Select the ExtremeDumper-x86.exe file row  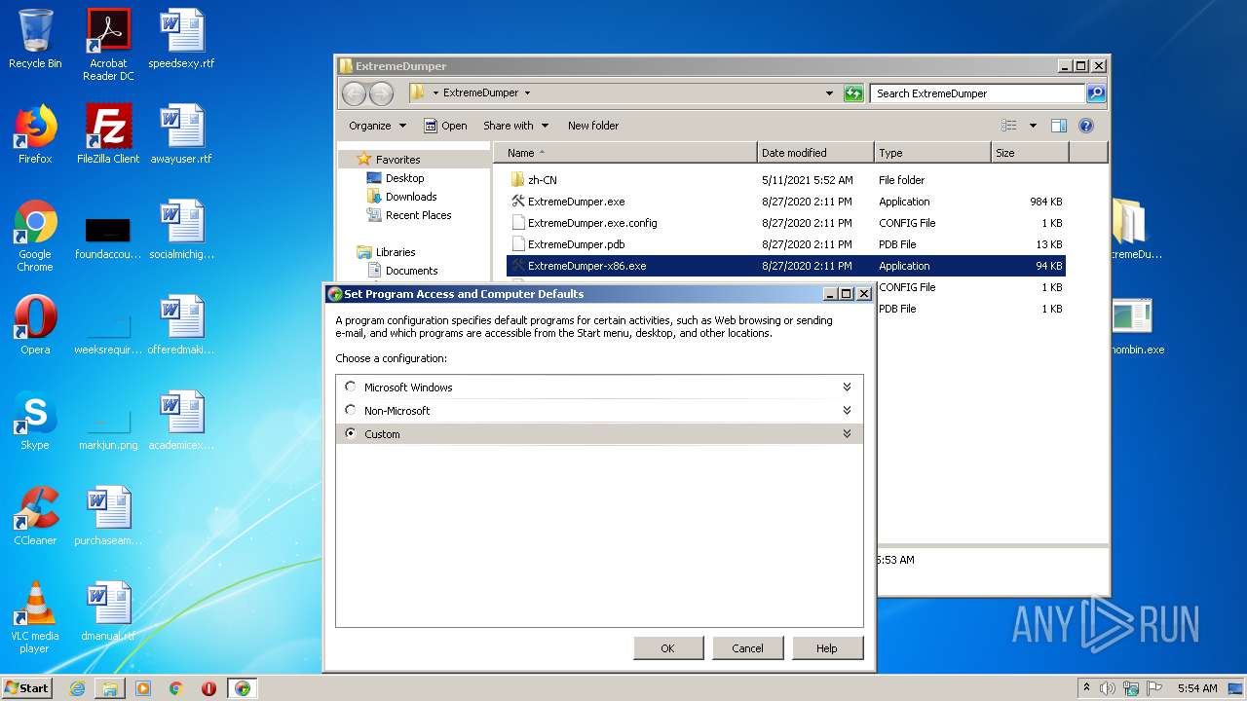coord(785,266)
